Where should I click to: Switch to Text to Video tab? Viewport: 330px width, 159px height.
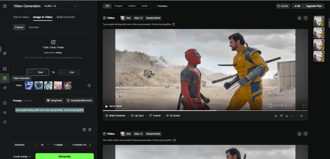[x=21, y=17]
